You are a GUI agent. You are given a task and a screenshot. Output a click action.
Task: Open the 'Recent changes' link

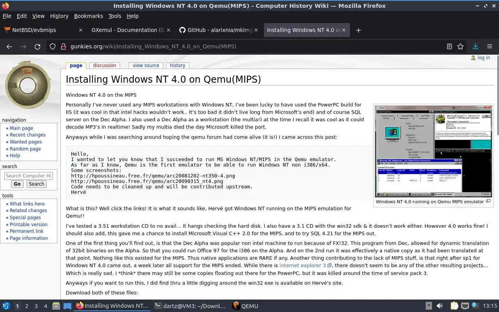click(28, 135)
